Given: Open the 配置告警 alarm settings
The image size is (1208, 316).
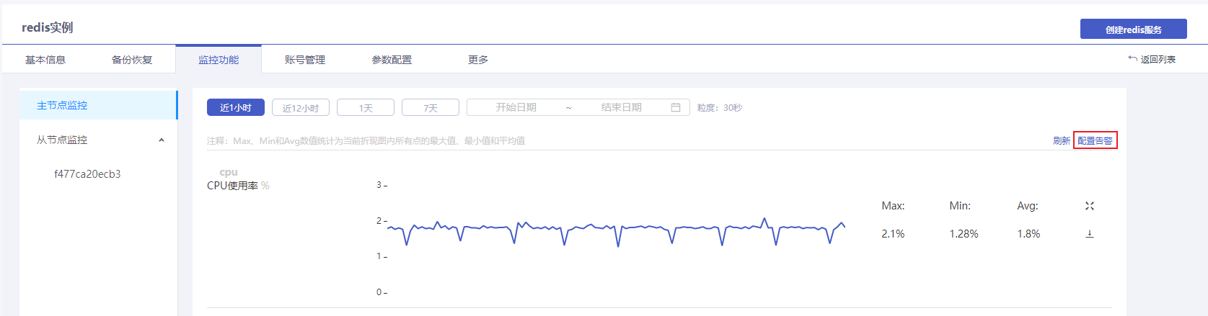Looking at the screenshot, I should [x=1095, y=141].
